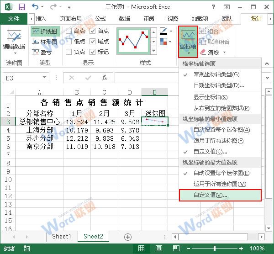Click the zoom slider handle
Screen dimensions: 274x254
pyautogui.click(x=215, y=248)
